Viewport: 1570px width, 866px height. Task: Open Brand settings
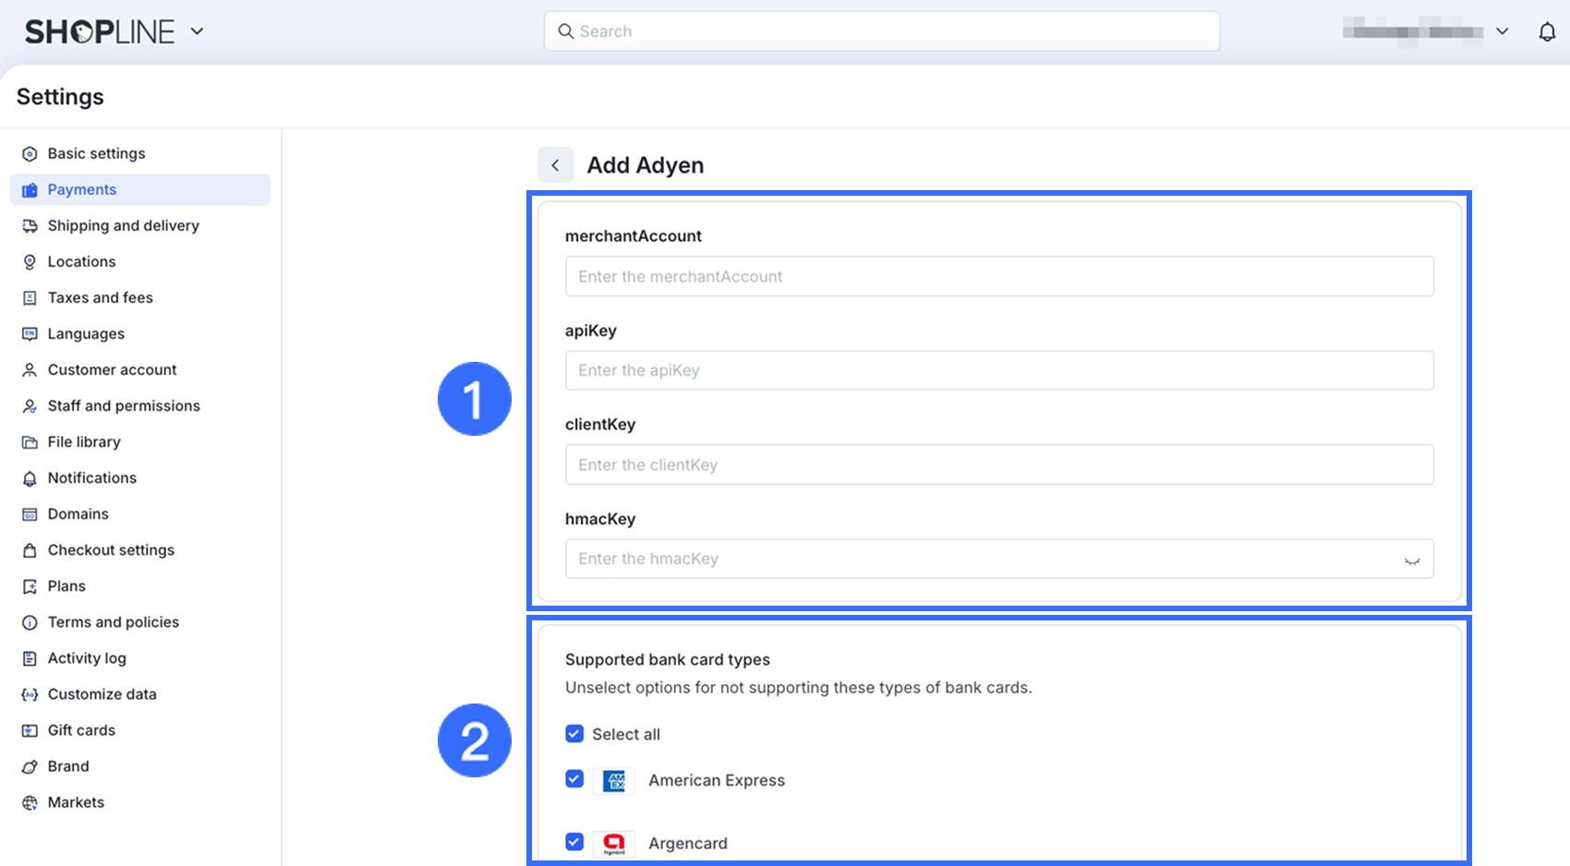140,765
